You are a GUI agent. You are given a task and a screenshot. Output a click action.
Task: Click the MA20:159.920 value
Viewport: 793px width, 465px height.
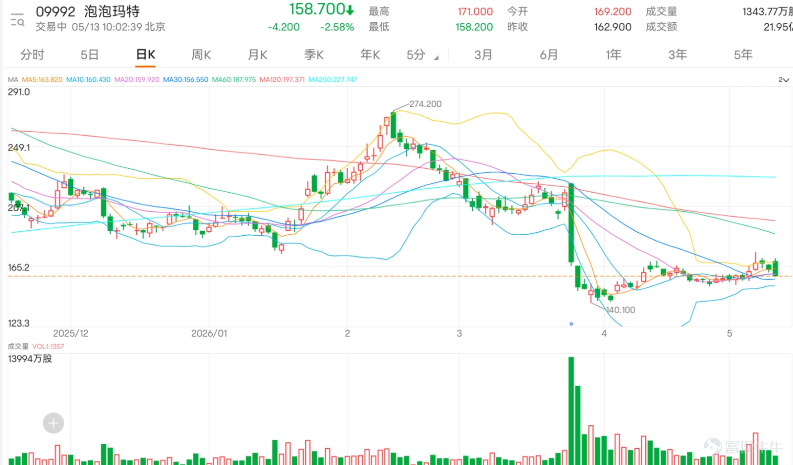point(137,79)
